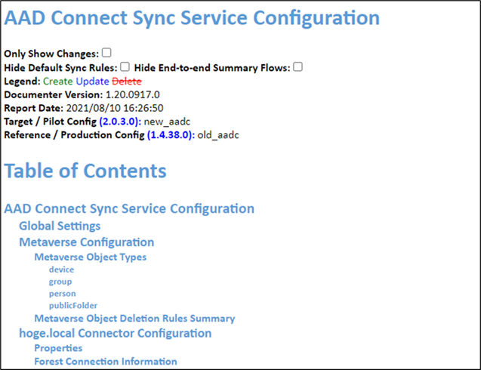The image size is (481, 370).
Task: Open Metaverse Object Types link
Action: point(90,257)
